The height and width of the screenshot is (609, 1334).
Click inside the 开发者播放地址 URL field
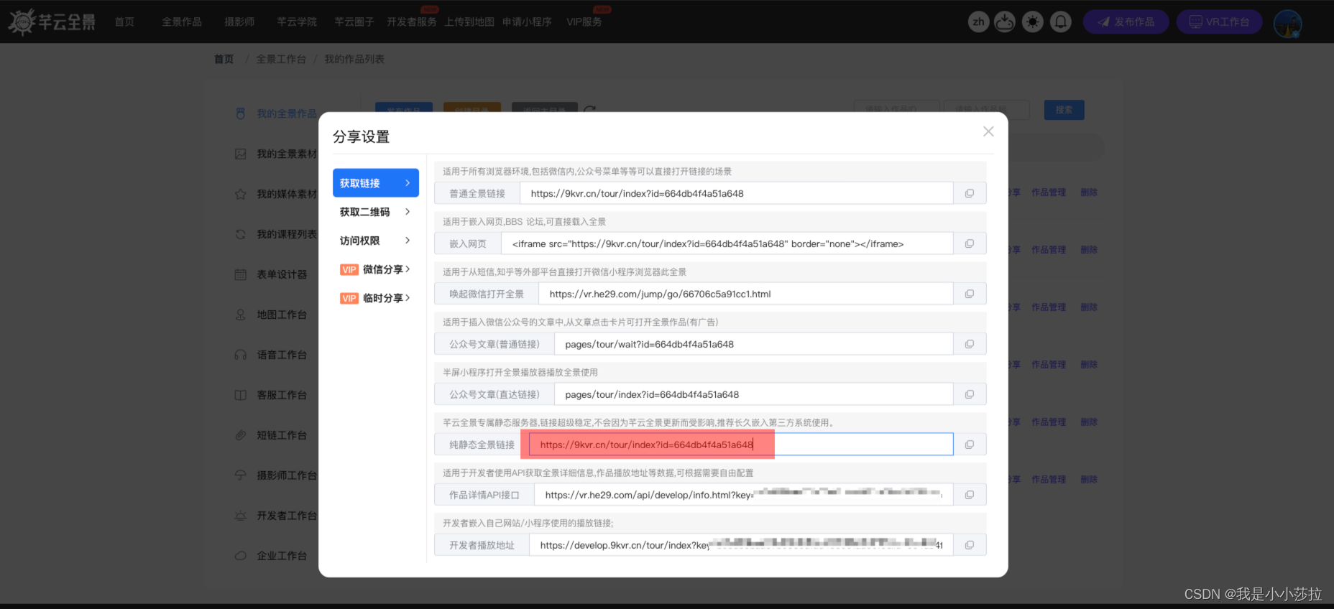(x=741, y=545)
